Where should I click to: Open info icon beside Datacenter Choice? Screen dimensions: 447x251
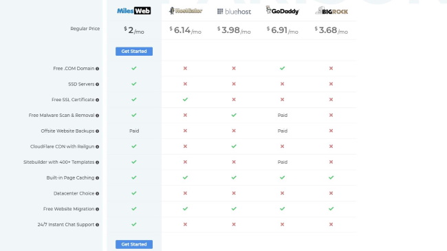click(x=97, y=194)
